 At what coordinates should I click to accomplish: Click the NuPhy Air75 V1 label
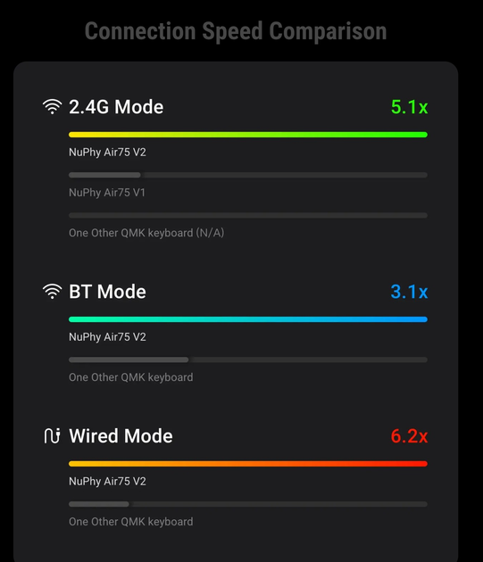(x=107, y=193)
